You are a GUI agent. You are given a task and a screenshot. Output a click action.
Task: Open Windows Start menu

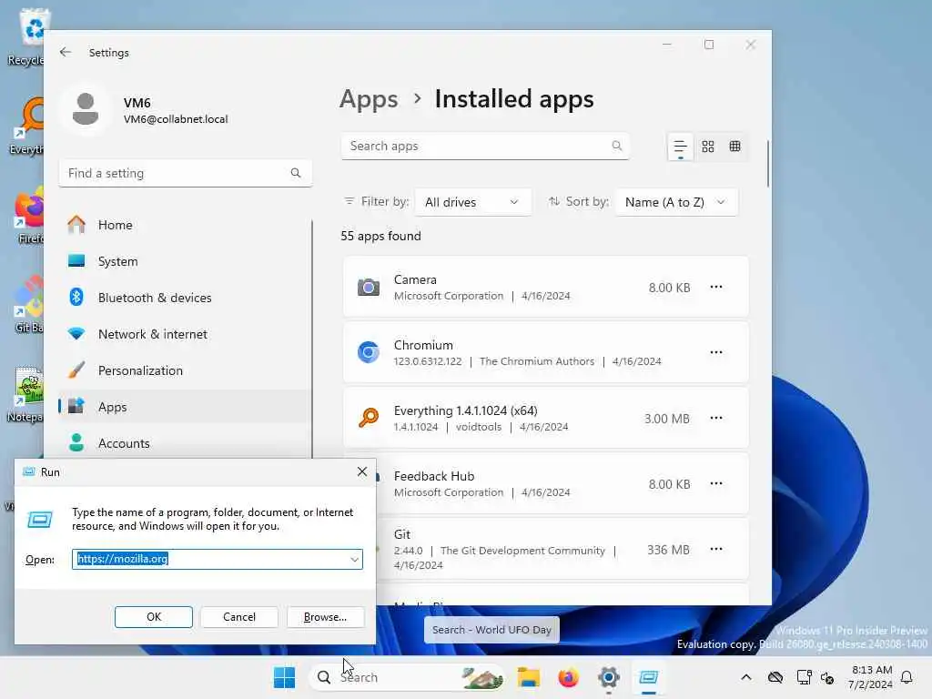284,677
